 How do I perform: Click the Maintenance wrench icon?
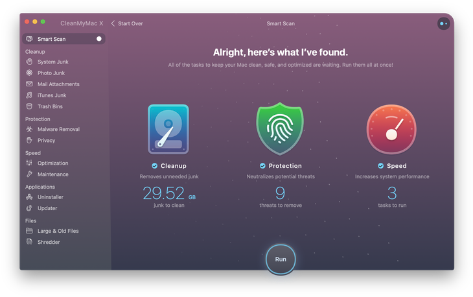point(29,174)
